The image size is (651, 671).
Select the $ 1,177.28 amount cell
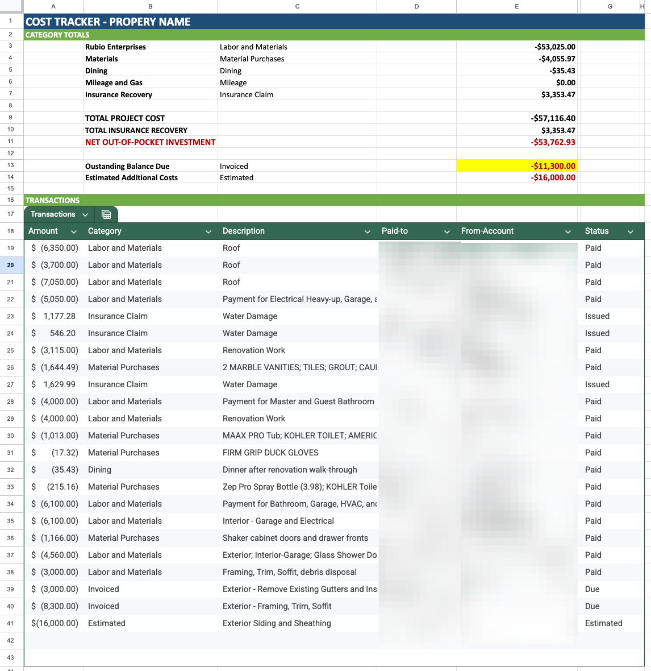click(x=53, y=316)
